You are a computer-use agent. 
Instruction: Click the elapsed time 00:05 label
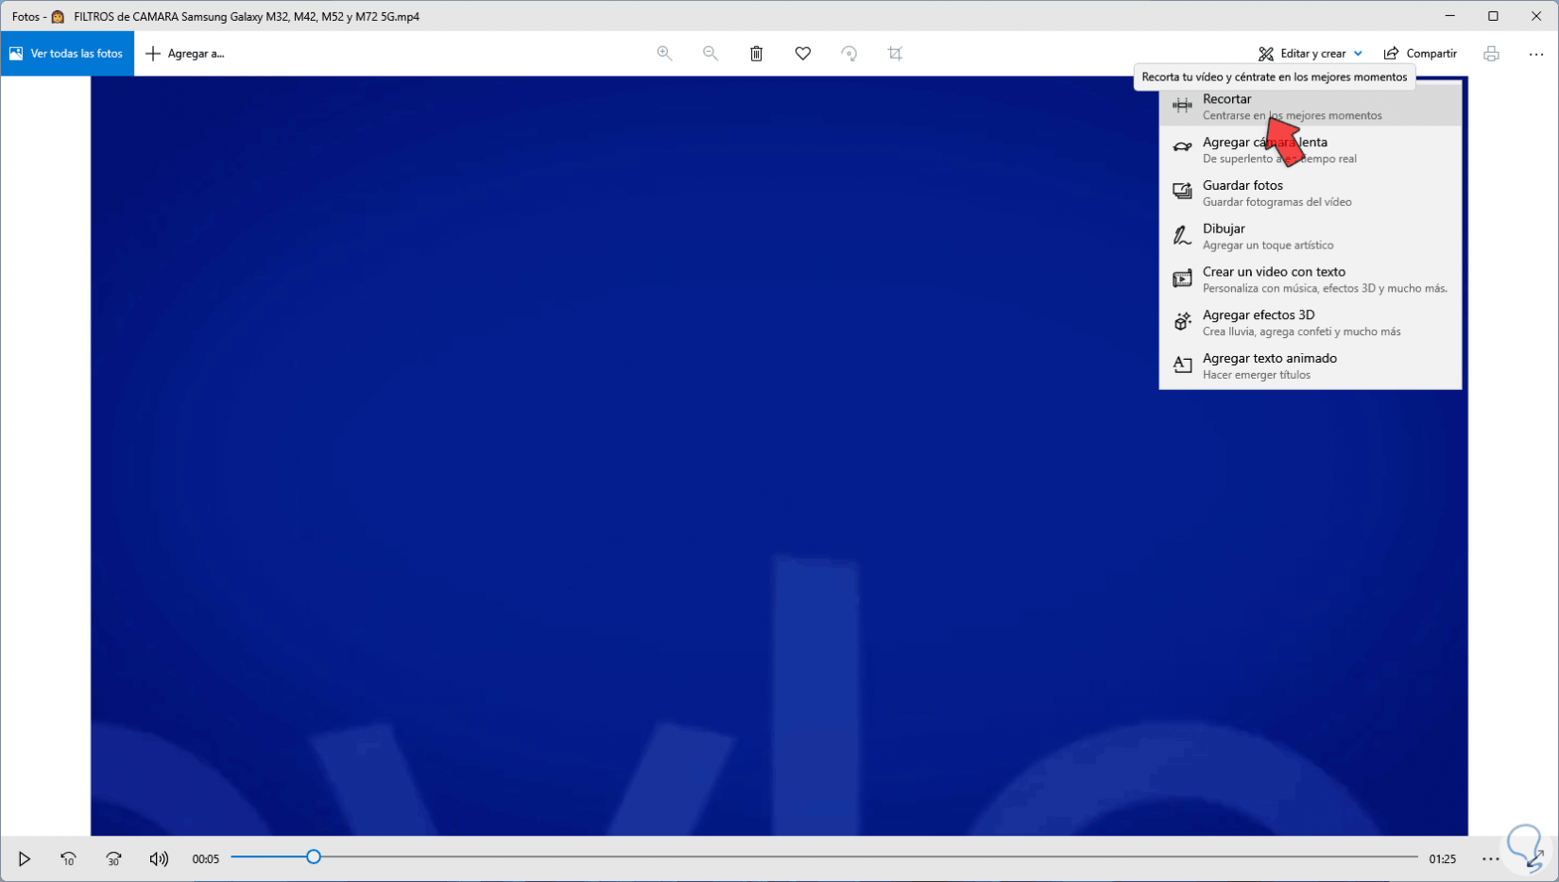pos(205,859)
